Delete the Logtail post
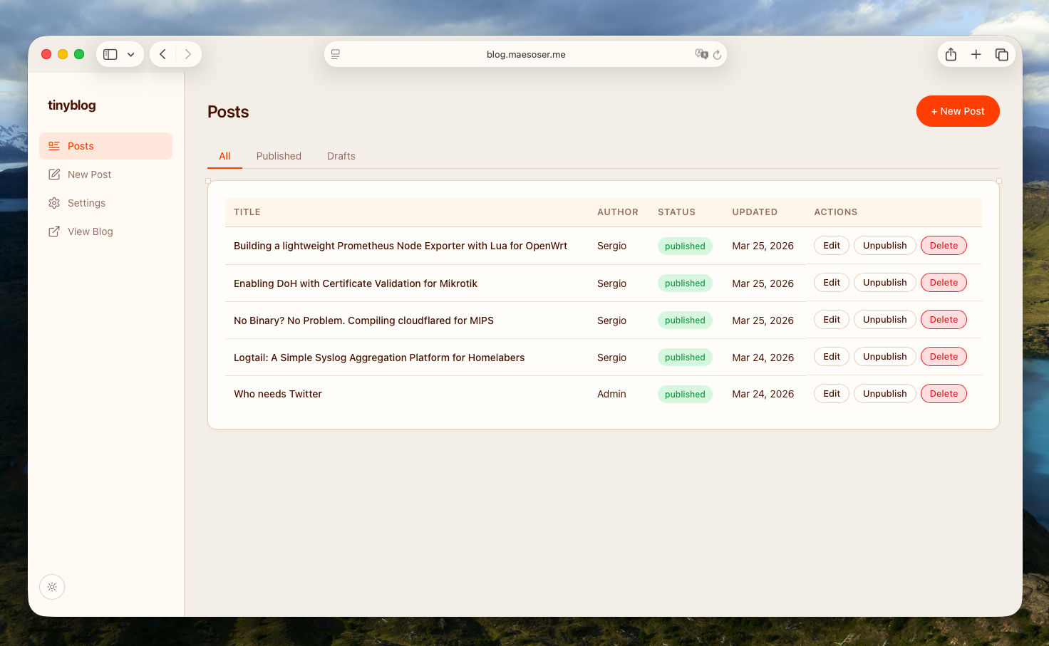Screen dimensions: 1049x646 [944, 357]
